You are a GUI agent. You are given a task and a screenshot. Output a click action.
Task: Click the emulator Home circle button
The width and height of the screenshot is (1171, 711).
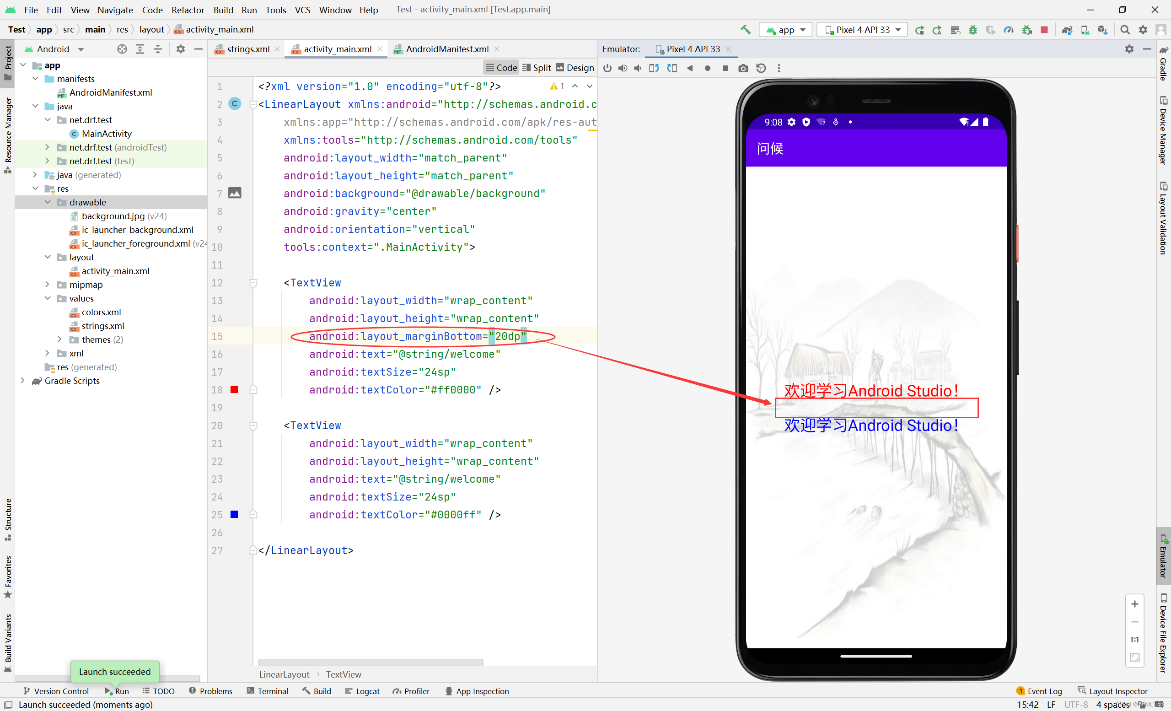click(707, 68)
